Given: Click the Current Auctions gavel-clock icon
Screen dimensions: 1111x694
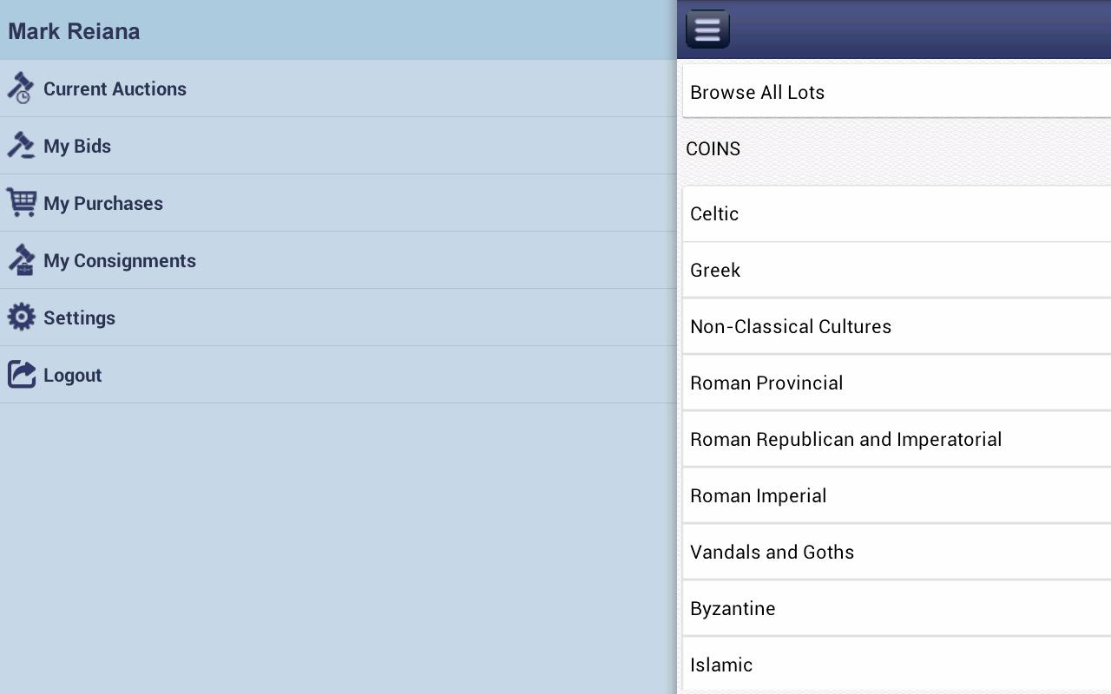Looking at the screenshot, I should pos(21,88).
